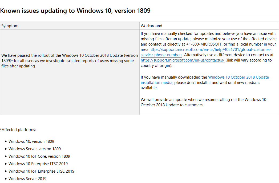Click the 'country of origin' text

[x=156, y=66]
